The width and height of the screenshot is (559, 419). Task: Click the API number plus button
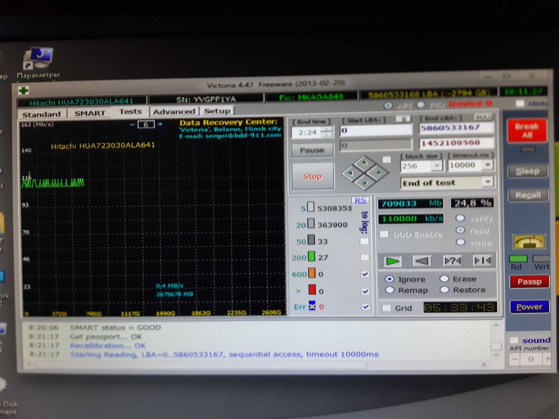pos(546,360)
